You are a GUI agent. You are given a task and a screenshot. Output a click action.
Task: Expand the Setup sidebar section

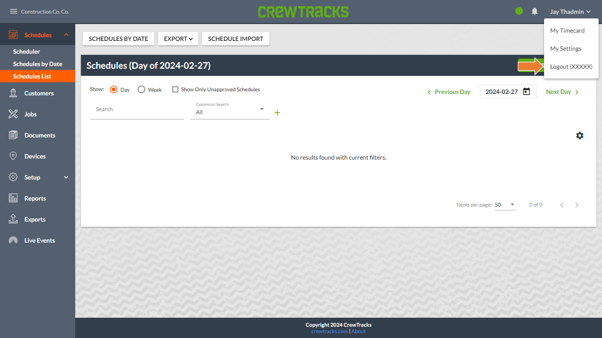(x=66, y=177)
